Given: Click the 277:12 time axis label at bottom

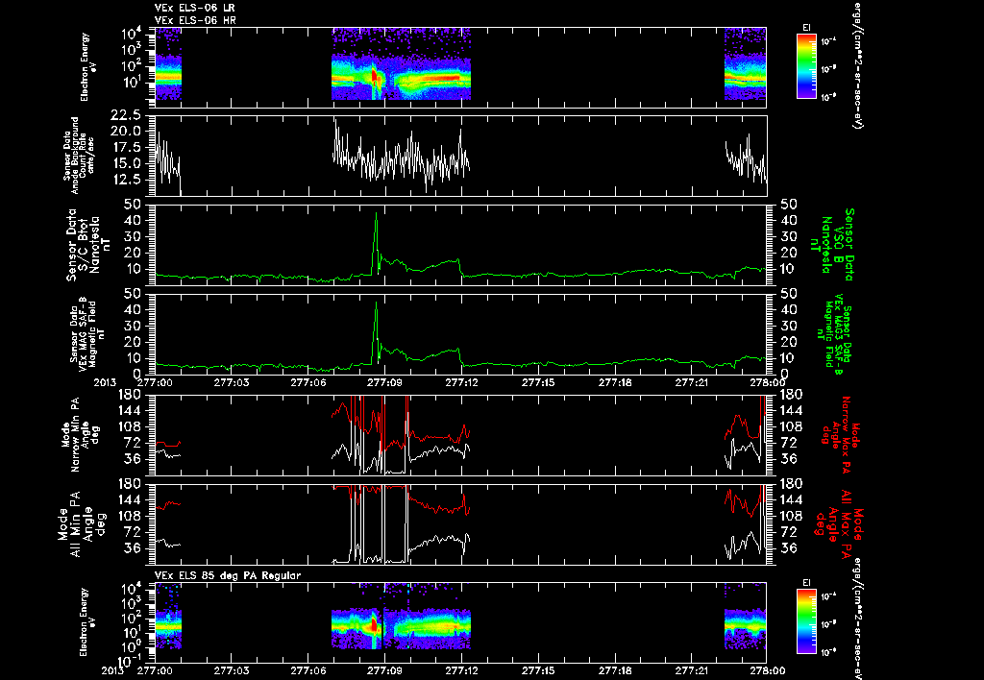Looking at the screenshot, I should click(x=462, y=670).
